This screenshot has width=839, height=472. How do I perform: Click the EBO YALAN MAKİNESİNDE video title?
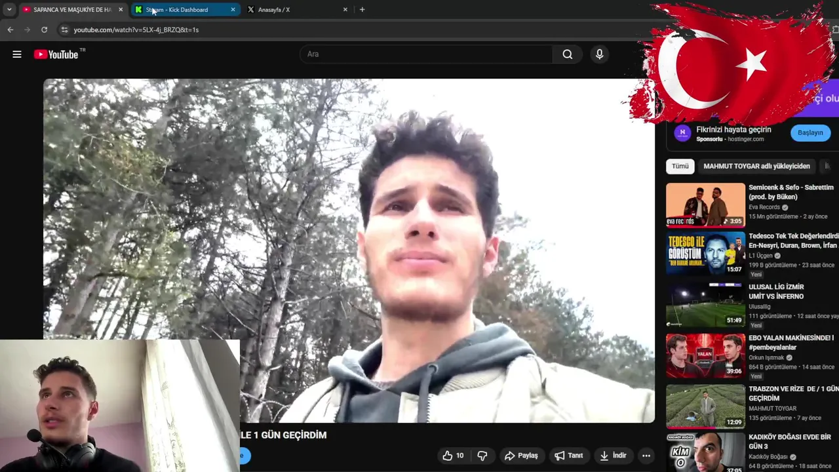coord(791,343)
